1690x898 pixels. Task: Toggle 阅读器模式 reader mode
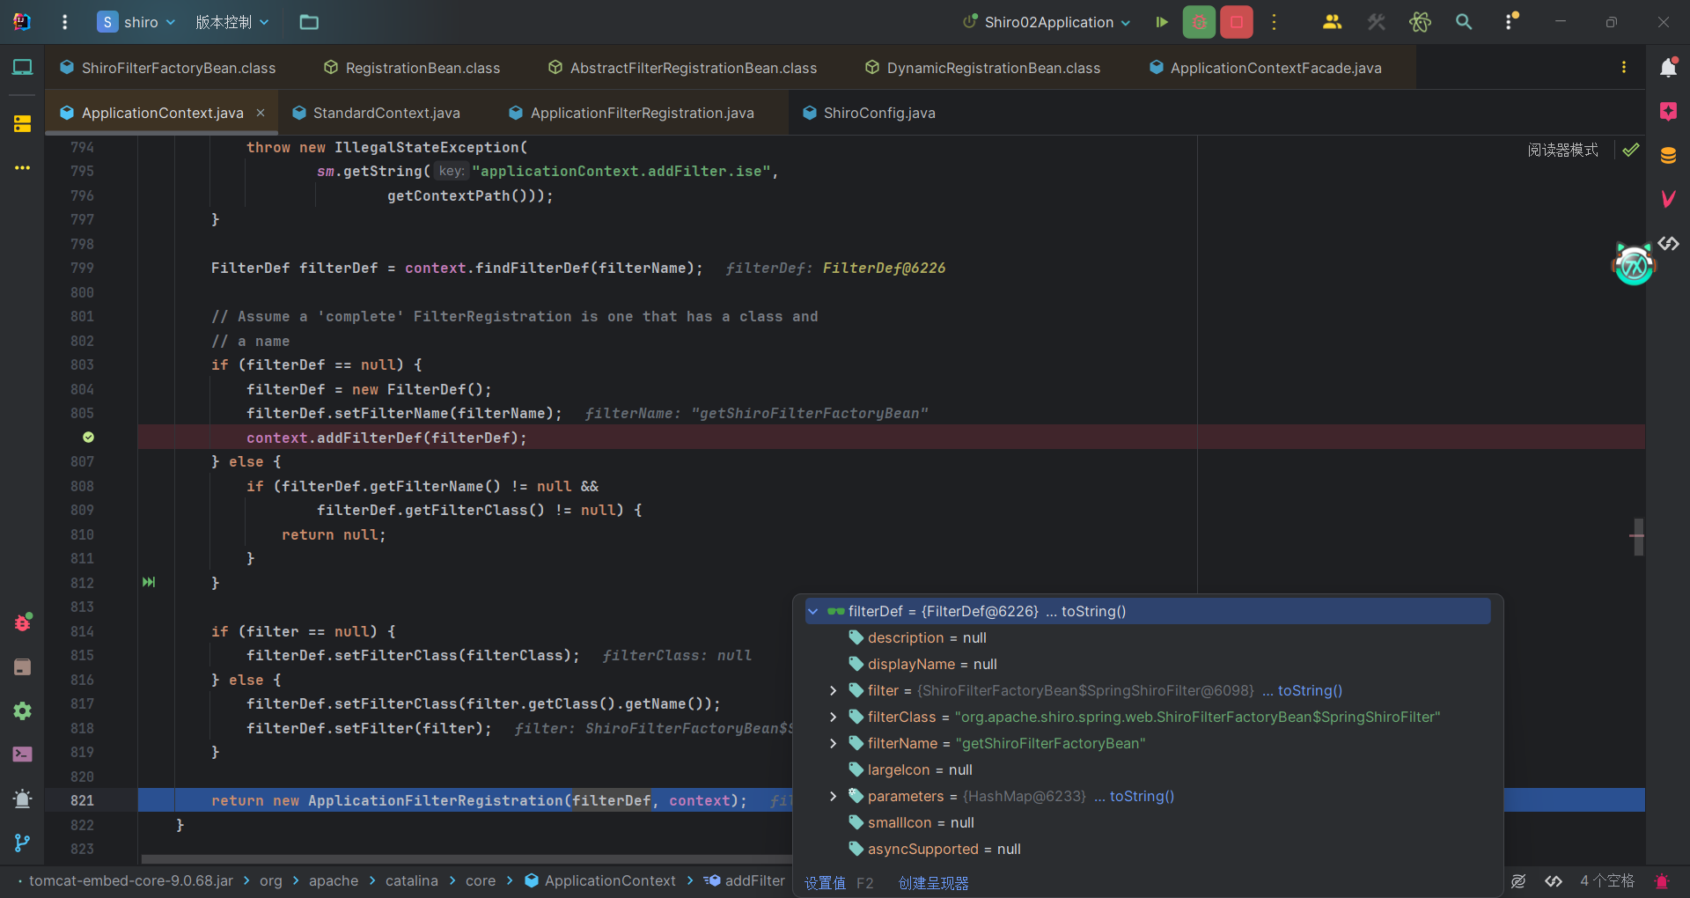(x=1562, y=150)
